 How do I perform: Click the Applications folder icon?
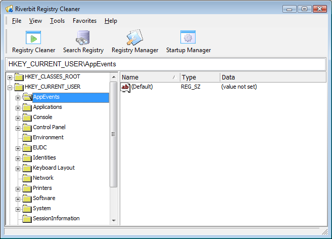[27, 107]
